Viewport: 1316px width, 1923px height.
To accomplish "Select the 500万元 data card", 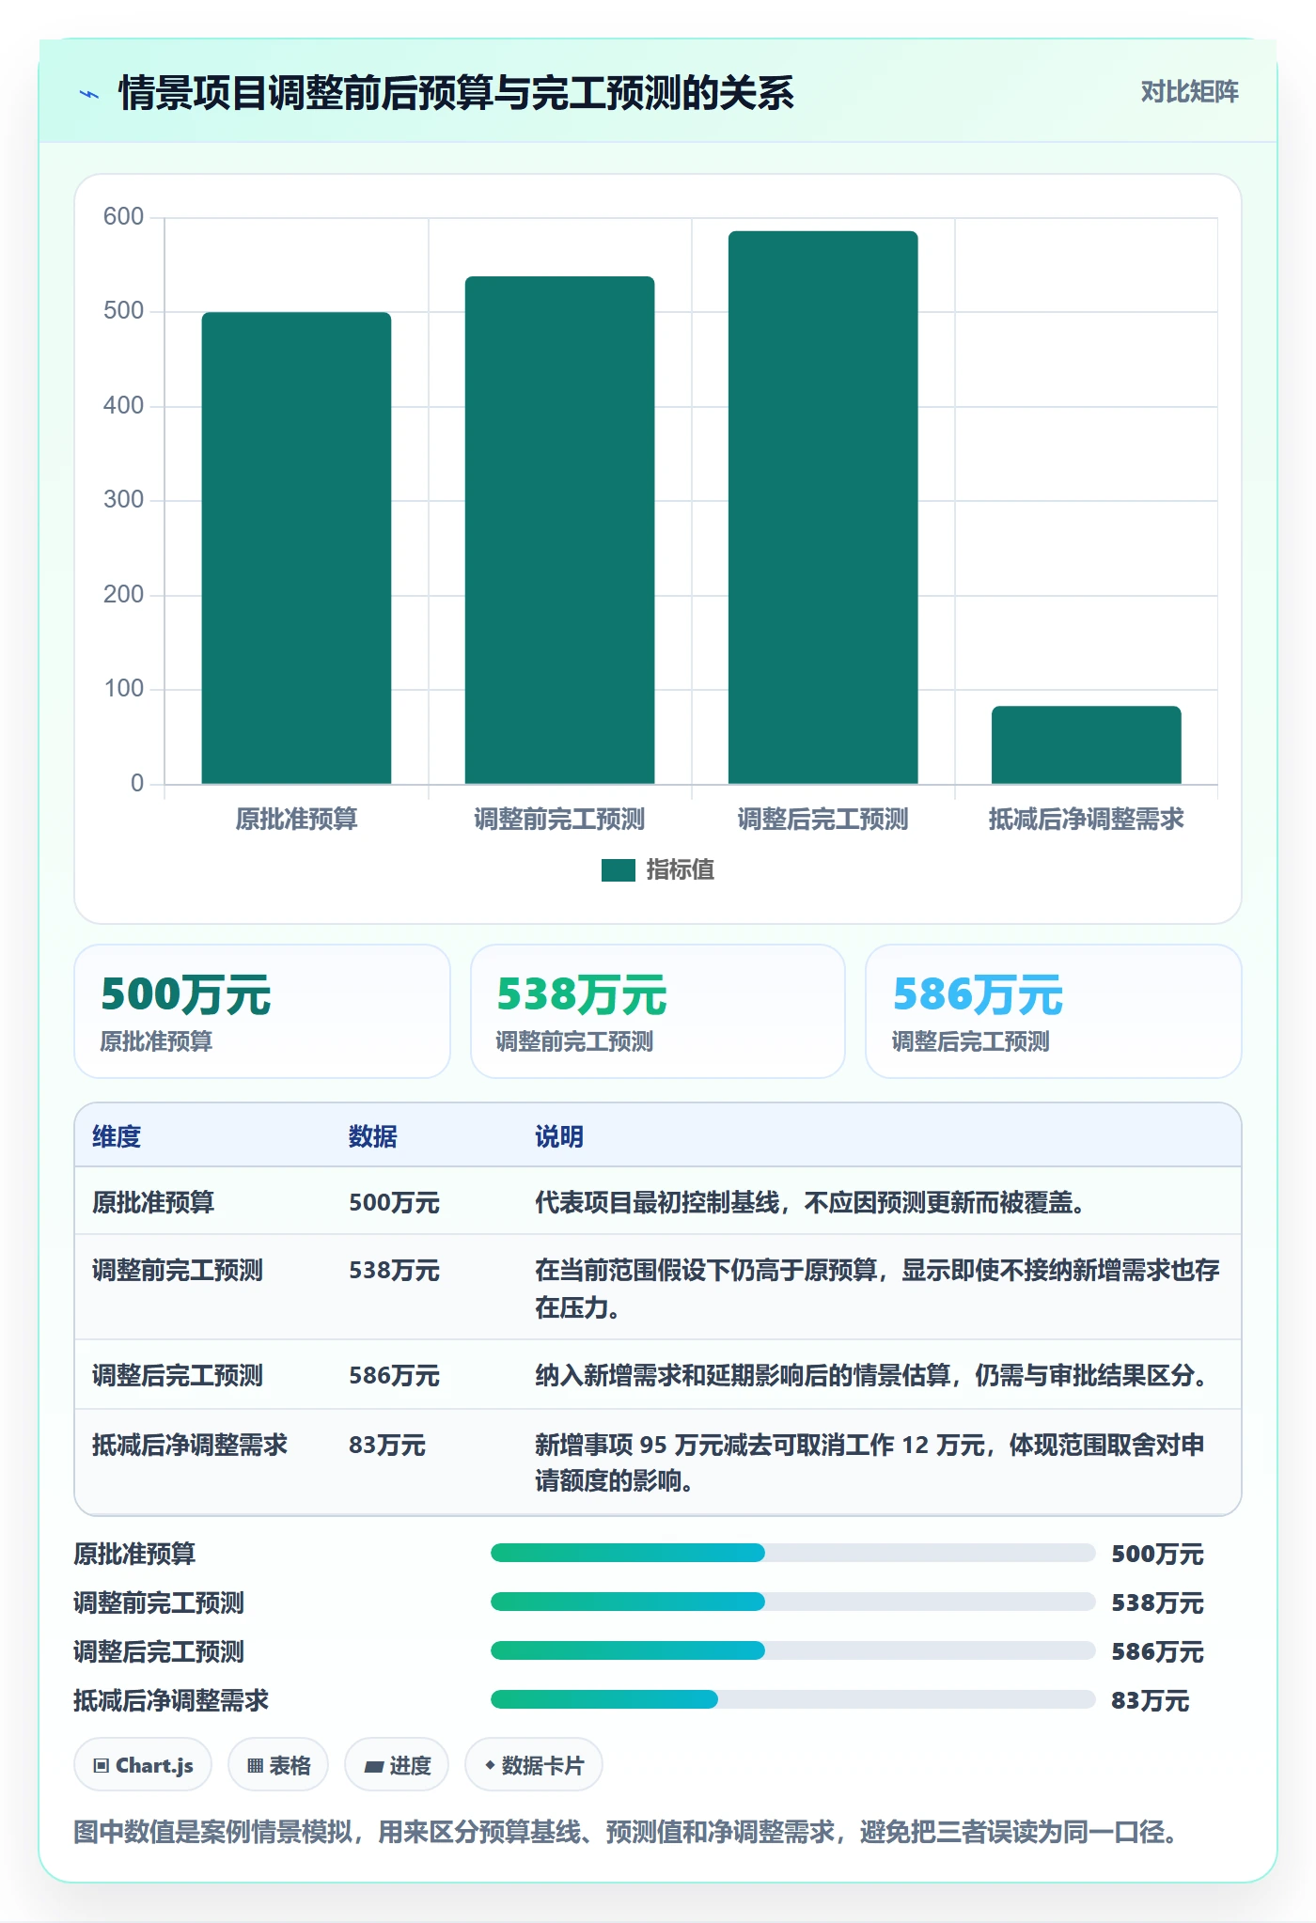I will pyautogui.click(x=262, y=1011).
